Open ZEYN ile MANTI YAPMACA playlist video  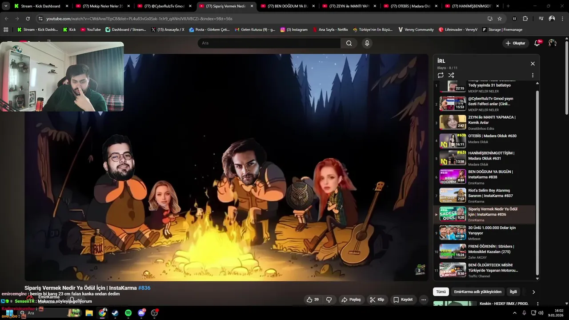[485, 123]
